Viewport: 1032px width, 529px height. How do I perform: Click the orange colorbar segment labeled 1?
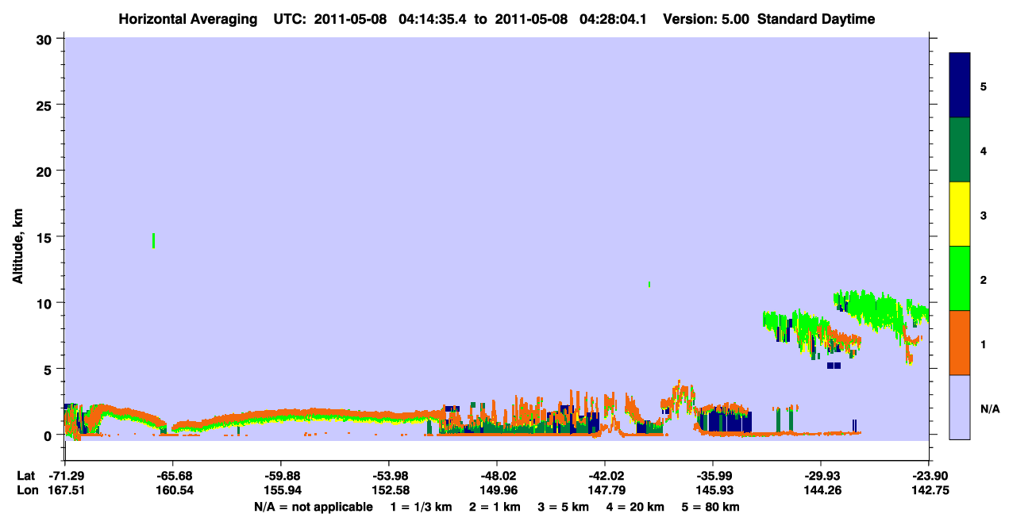[960, 343]
